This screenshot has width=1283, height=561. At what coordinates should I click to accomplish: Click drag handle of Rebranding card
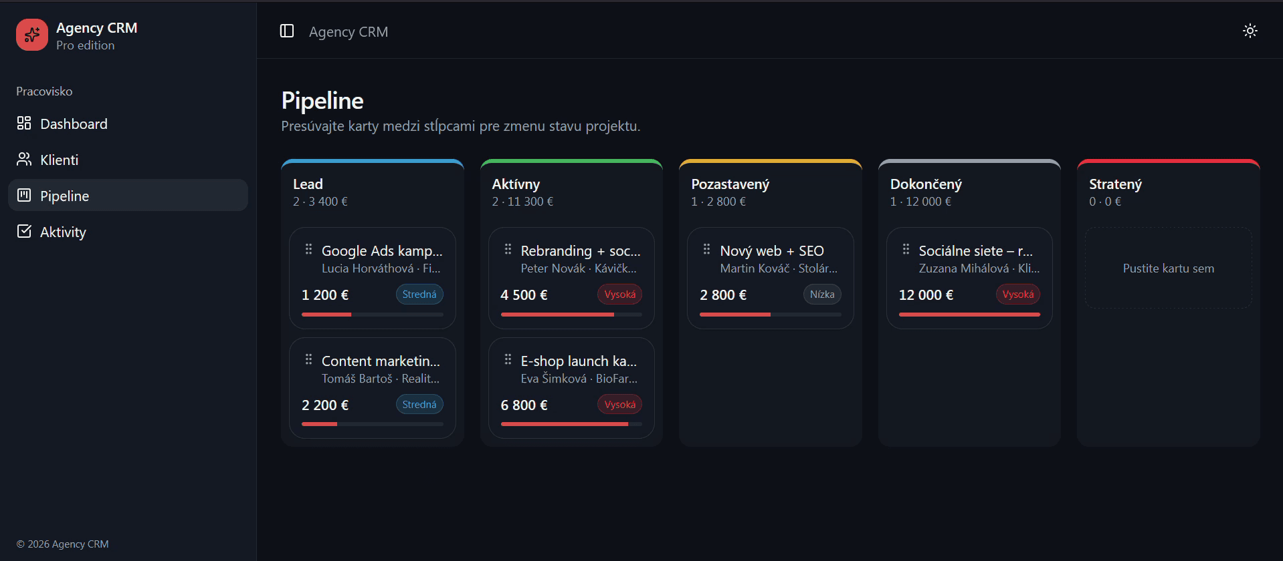click(508, 249)
